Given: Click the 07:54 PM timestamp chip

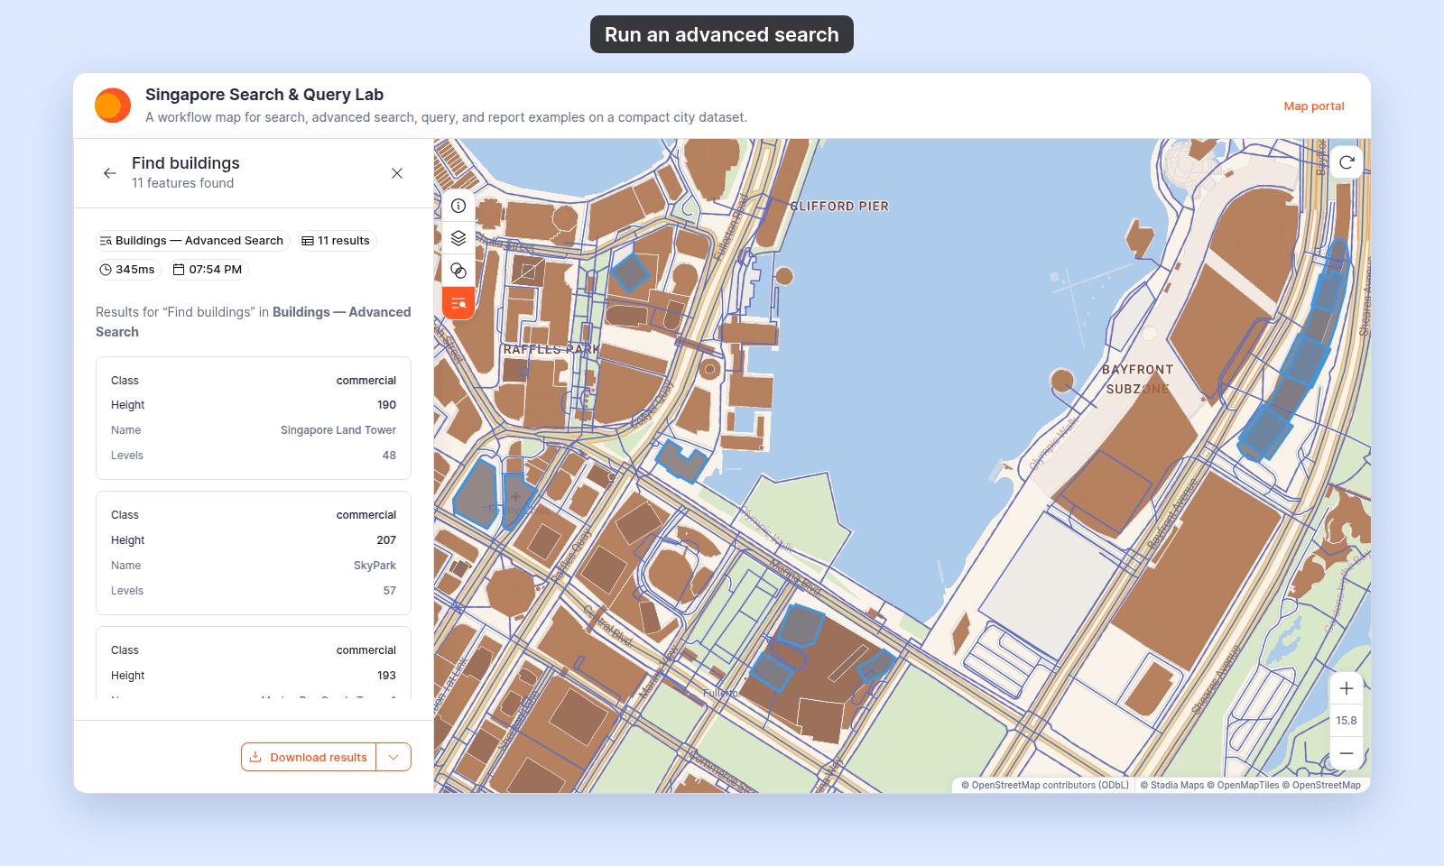Looking at the screenshot, I should (x=208, y=270).
